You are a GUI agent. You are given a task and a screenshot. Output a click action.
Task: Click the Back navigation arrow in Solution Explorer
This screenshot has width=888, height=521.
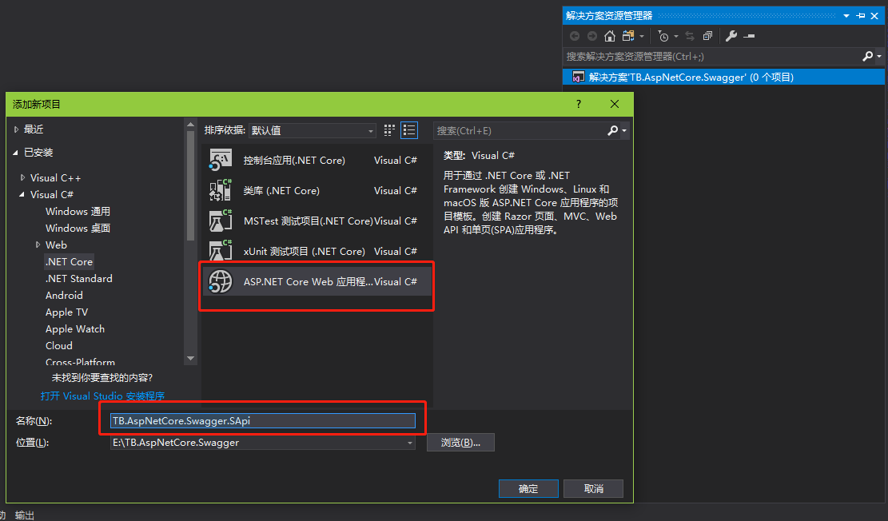point(574,36)
